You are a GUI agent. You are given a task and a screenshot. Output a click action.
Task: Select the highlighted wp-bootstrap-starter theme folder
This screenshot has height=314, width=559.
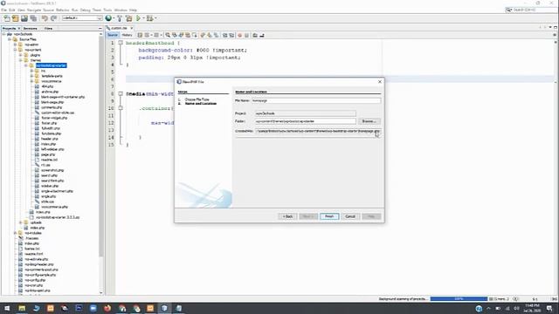(51, 65)
